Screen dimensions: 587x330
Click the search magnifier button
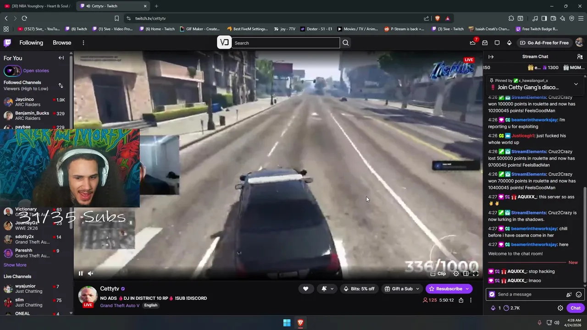346,43
